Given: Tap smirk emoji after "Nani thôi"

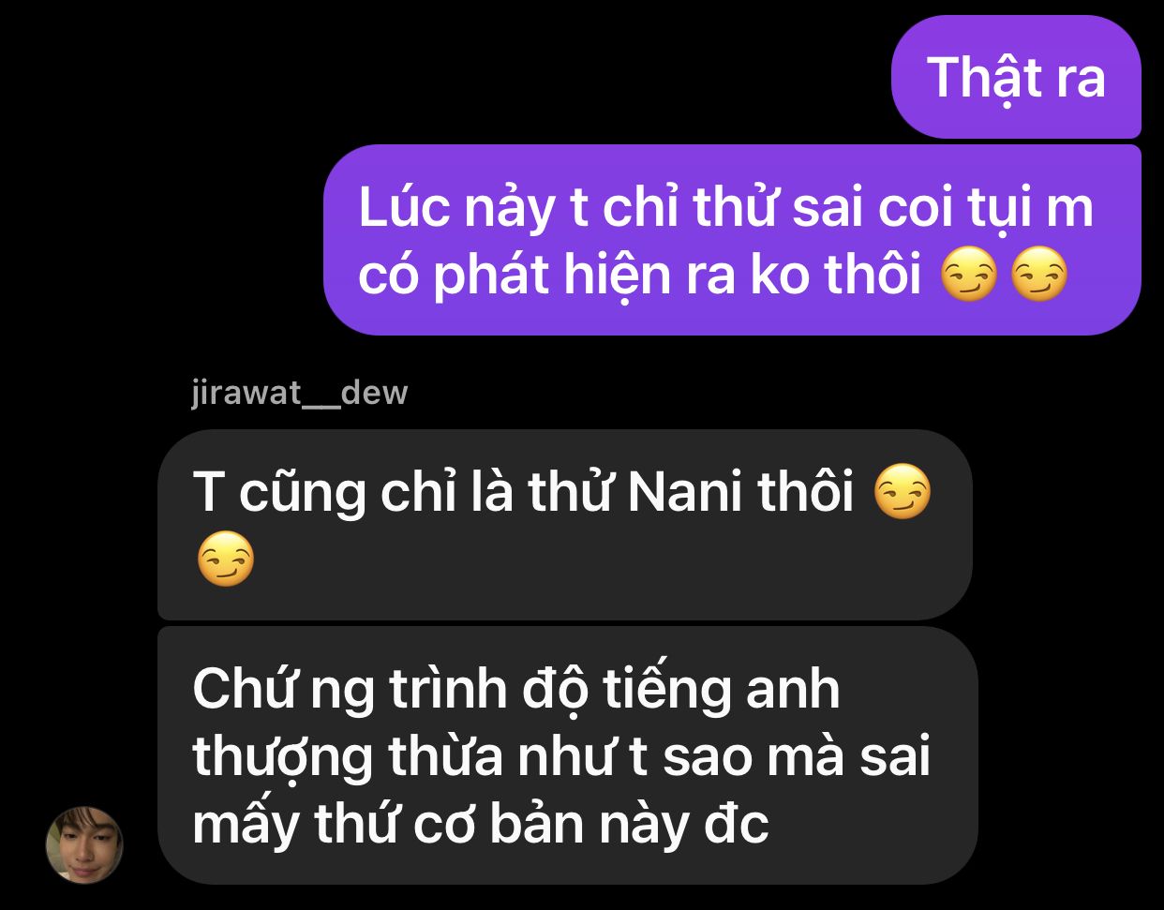Looking at the screenshot, I should [903, 493].
